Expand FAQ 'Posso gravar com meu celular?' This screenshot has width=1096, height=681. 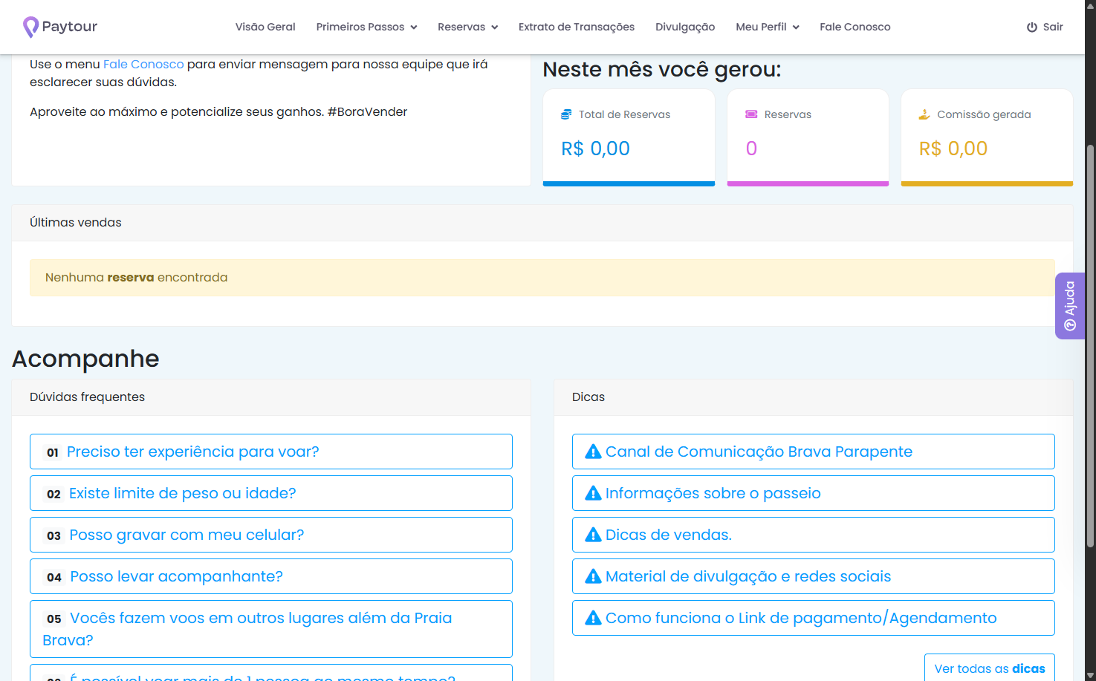pyautogui.click(x=271, y=535)
